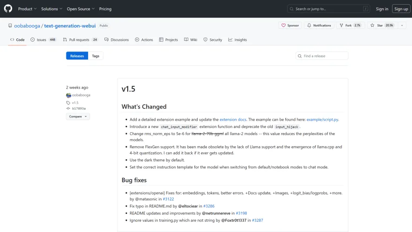Select the Releases toggle button
The width and height of the screenshot is (412, 232).
77,56
